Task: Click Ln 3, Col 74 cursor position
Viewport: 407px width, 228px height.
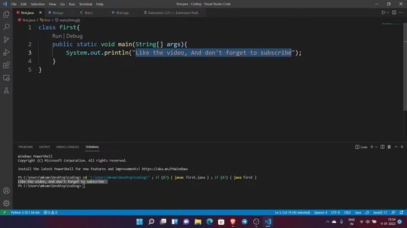Action: click(x=293, y=213)
